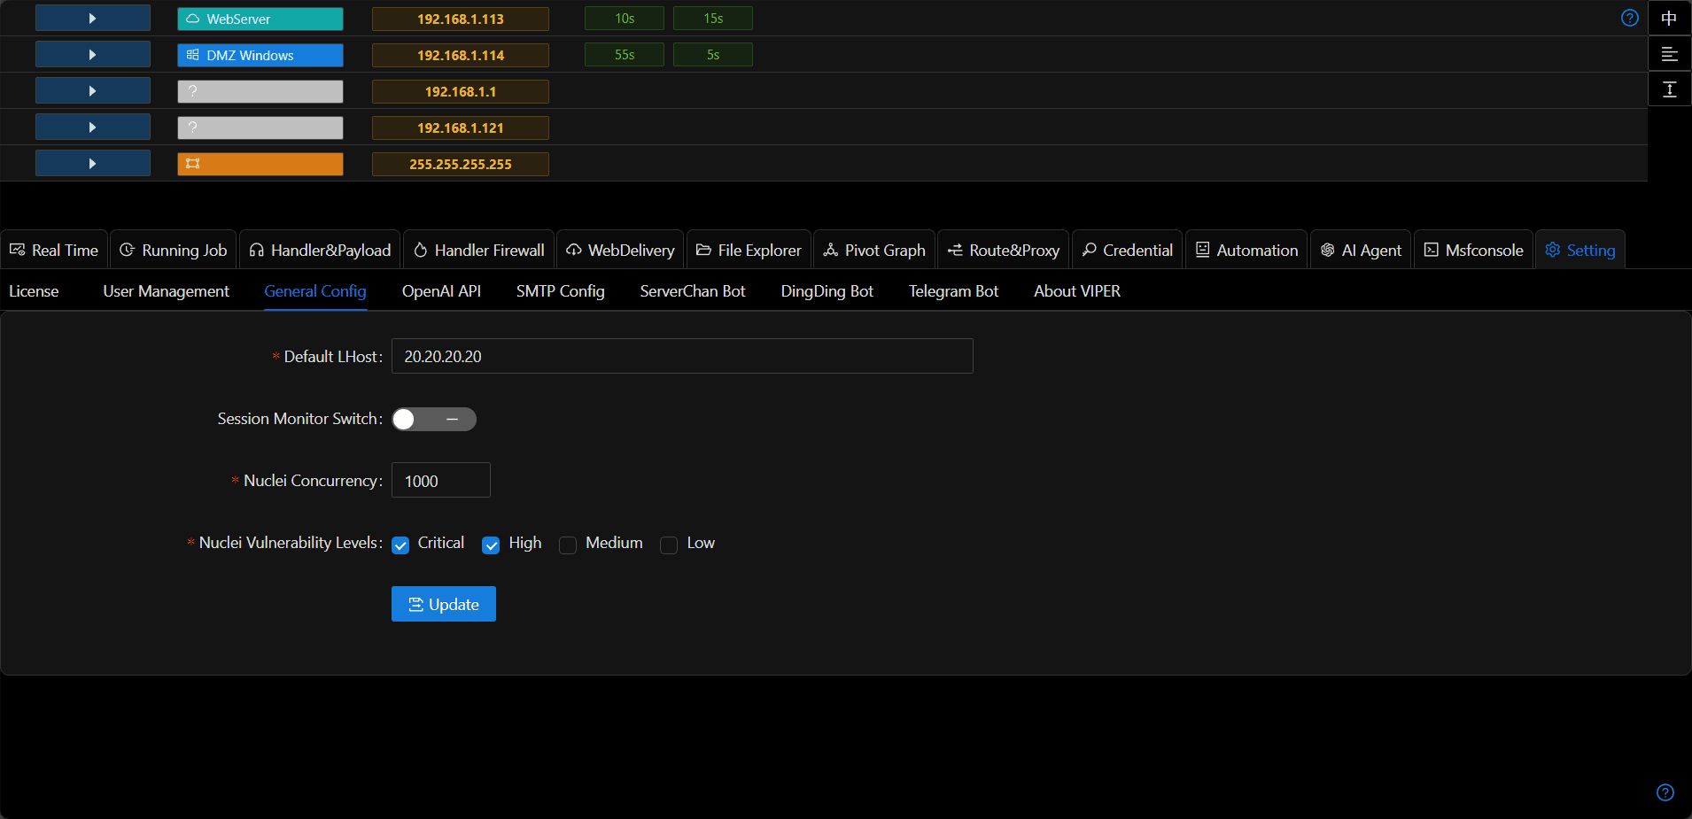The image size is (1692, 819).
Task: Click the cloud icon on WebServer tag
Action: coord(192,19)
